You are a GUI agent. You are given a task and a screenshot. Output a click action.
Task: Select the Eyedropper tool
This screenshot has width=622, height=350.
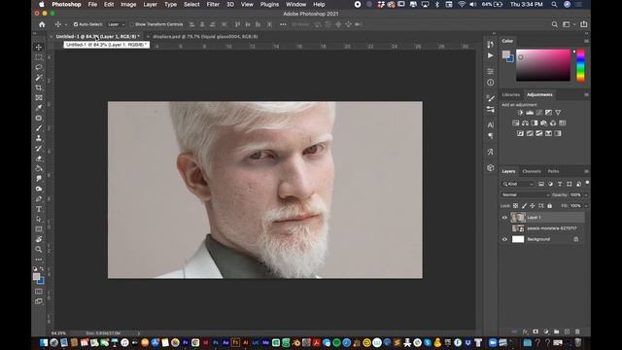click(x=39, y=108)
